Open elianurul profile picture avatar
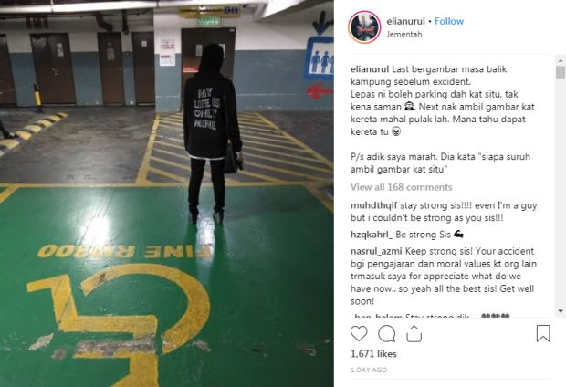The height and width of the screenshot is (387, 566). click(x=364, y=27)
